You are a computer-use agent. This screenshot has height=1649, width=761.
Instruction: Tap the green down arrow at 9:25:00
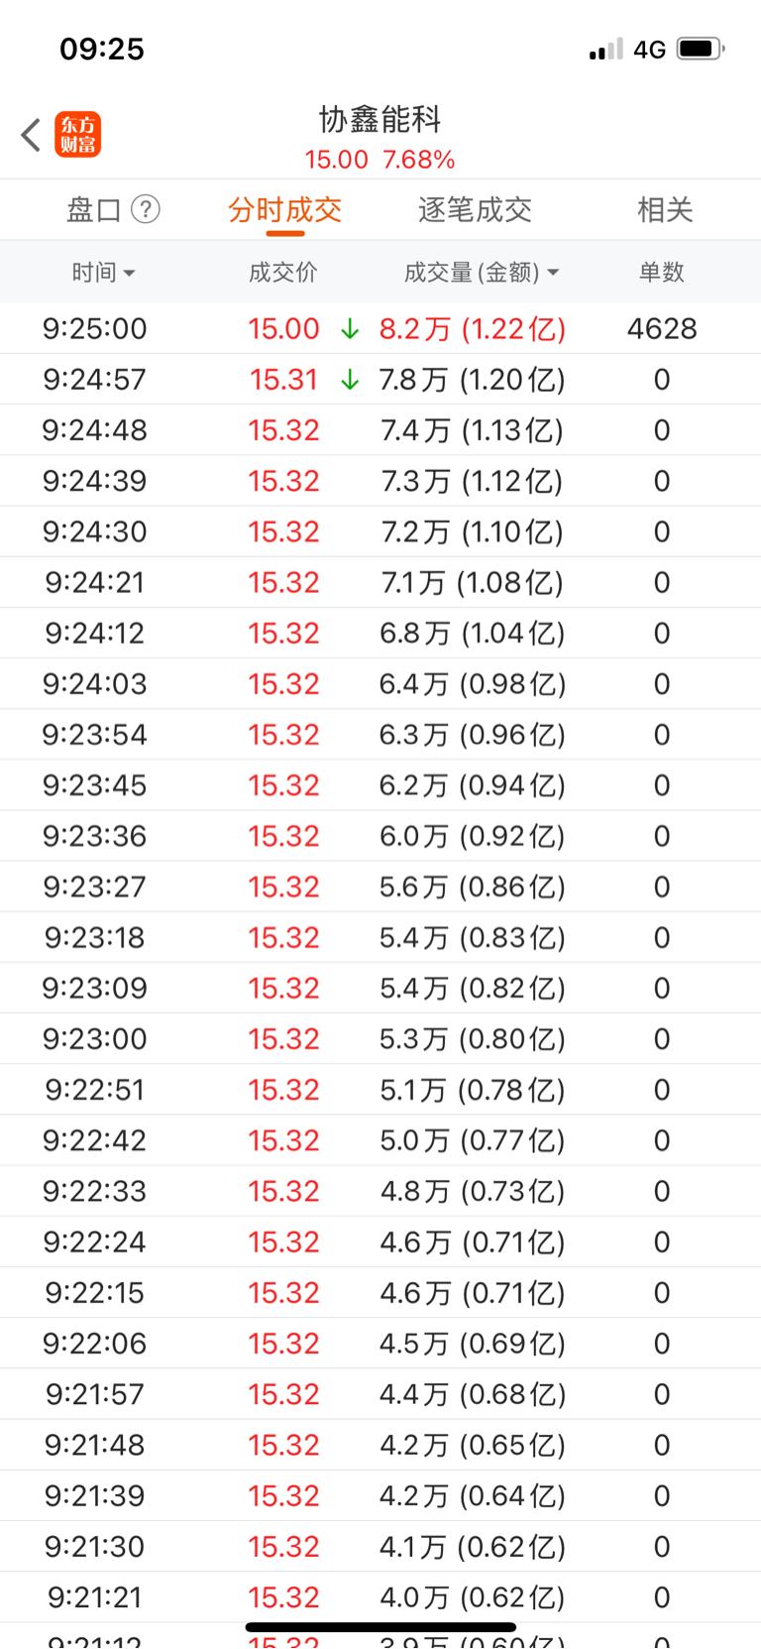coord(350,329)
